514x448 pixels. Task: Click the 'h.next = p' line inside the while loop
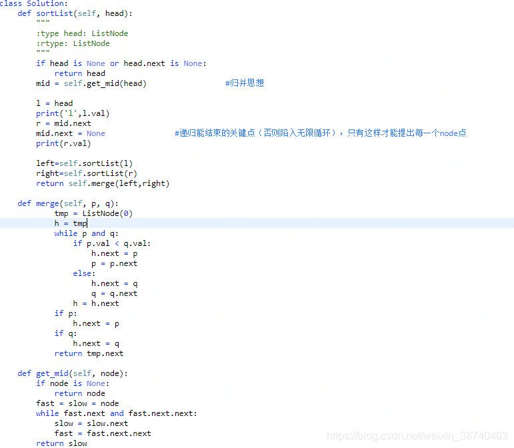[x=115, y=253]
